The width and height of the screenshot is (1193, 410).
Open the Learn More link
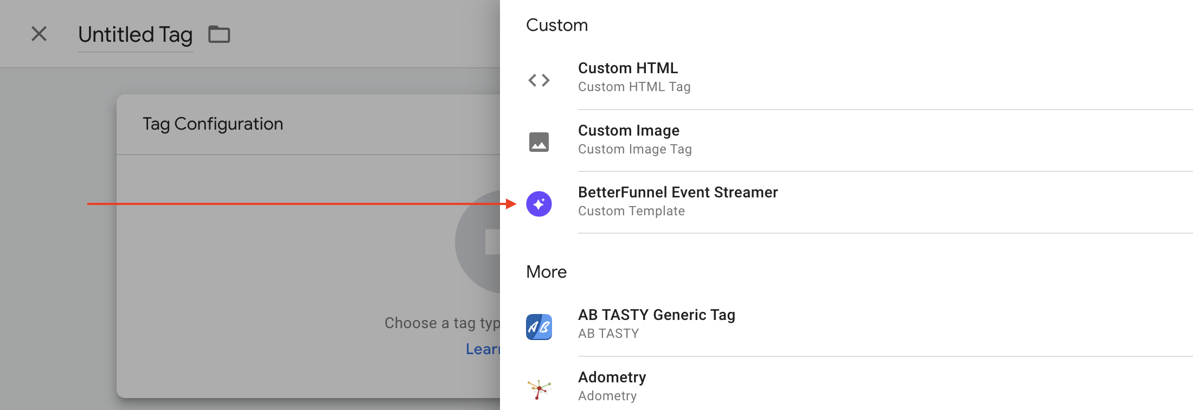point(483,349)
